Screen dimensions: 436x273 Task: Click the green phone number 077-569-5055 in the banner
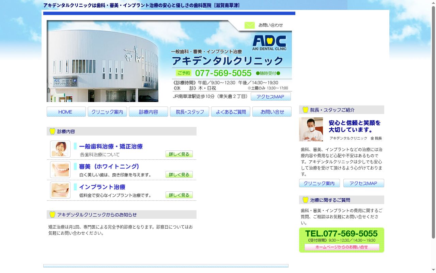coord(223,73)
